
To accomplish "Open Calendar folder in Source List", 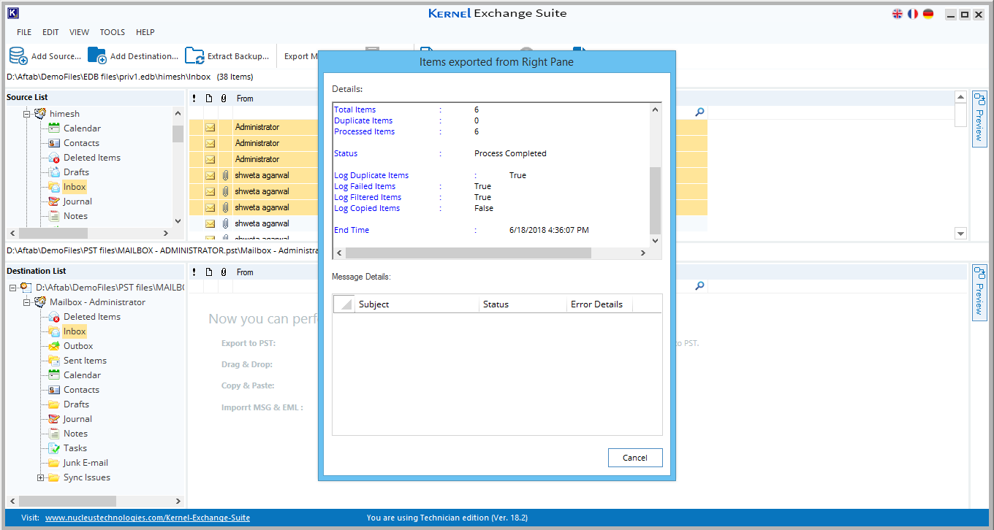I will click(82, 128).
